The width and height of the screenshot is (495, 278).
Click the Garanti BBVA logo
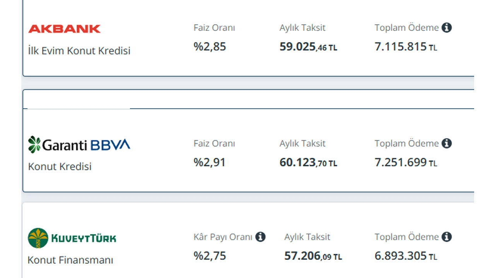point(79,144)
